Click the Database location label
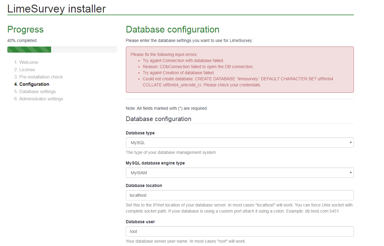 pos(144,185)
